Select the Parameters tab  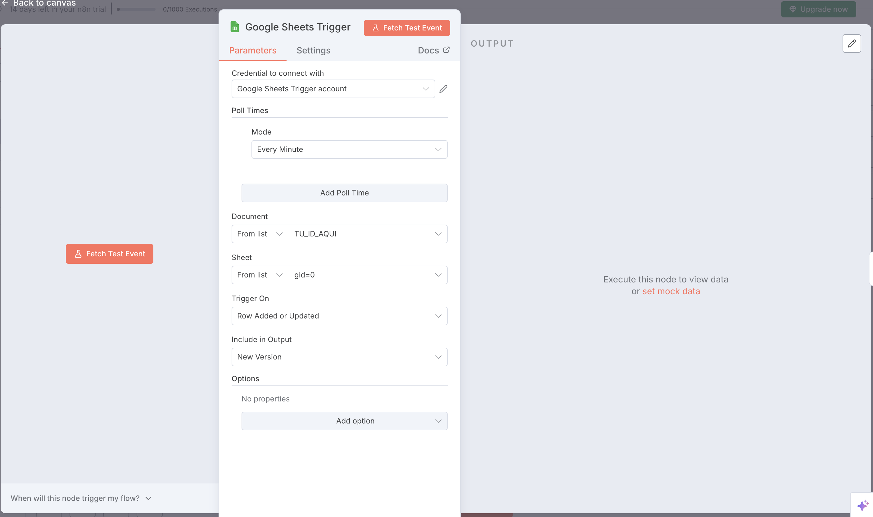[x=252, y=51]
